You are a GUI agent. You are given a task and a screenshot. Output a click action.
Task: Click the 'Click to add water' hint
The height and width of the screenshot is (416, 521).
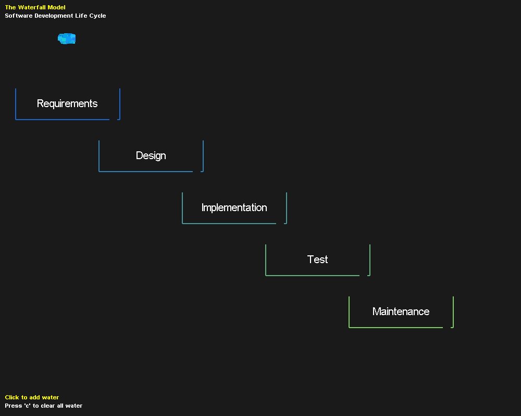point(32,397)
